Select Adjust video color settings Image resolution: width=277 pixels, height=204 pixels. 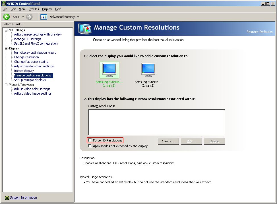tap(32, 89)
